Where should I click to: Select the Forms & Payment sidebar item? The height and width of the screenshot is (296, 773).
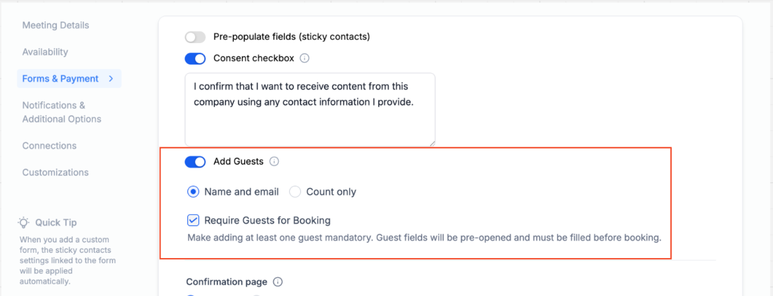point(60,79)
